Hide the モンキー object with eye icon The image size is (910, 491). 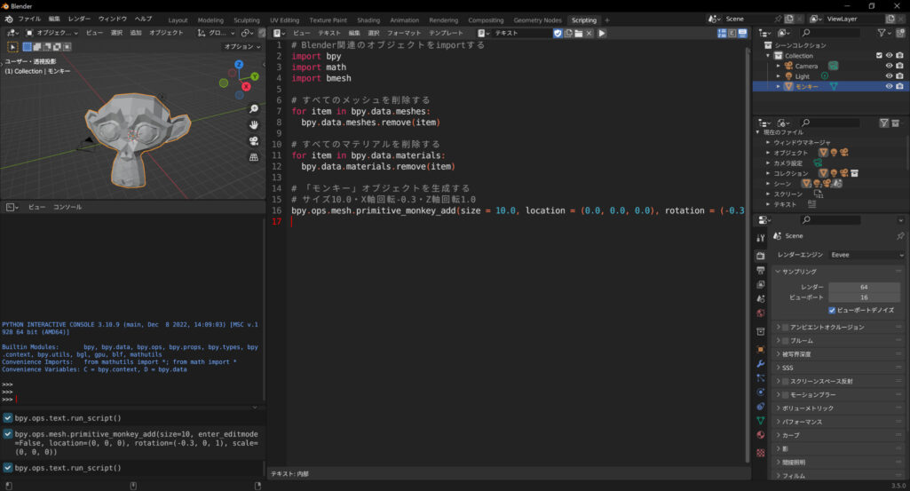(x=889, y=86)
